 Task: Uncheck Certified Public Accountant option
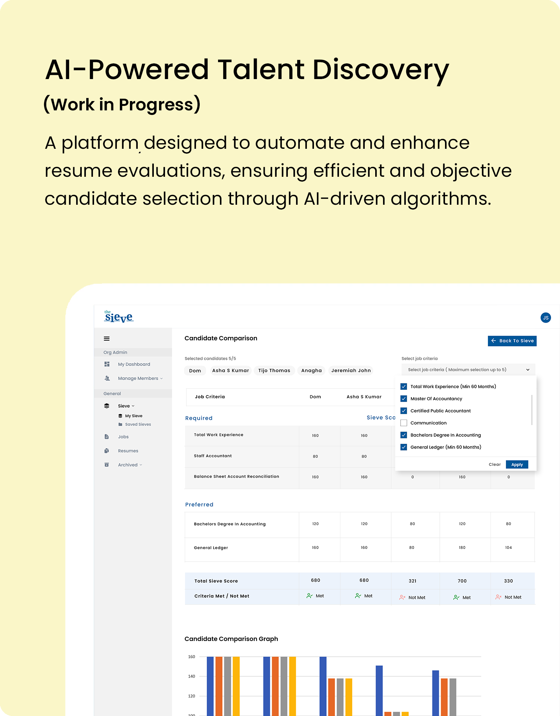pyautogui.click(x=404, y=411)
